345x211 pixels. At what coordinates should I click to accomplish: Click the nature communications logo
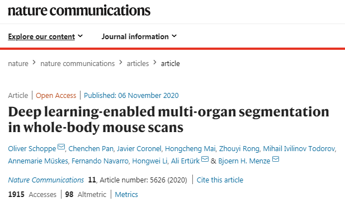(79, 10)
